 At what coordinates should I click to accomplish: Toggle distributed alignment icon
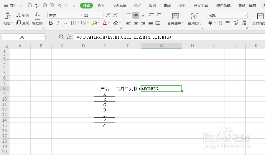pyautogui.click(x=158, y=23)
